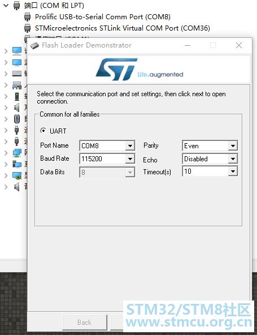Click the display adapter icon

tap(17, 175)
